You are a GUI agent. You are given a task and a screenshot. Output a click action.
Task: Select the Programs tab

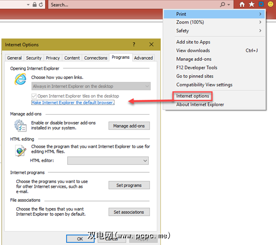click(x=121, y=58)
